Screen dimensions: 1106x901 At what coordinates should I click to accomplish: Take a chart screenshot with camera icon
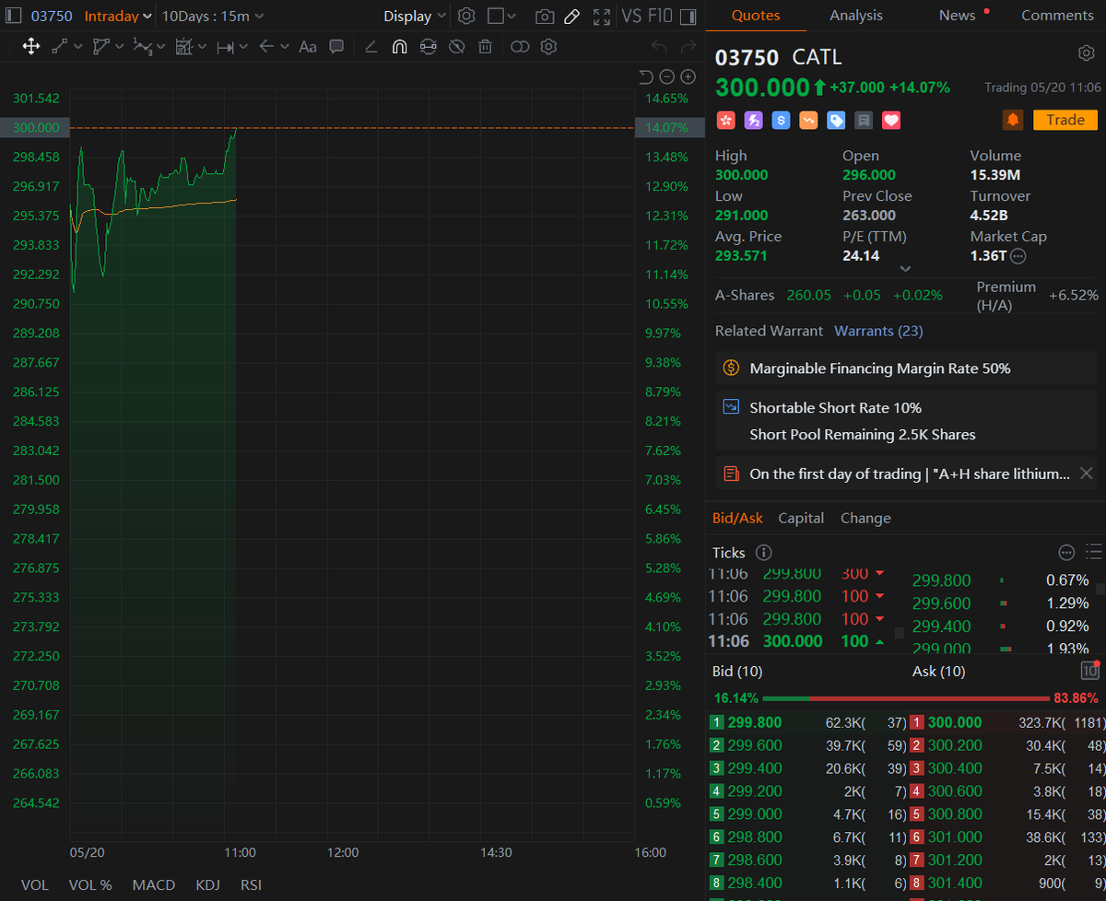click(545, 17)
